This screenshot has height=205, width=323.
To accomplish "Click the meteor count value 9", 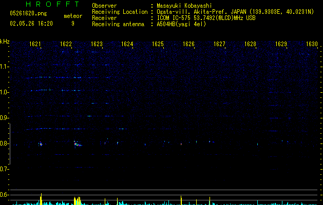I will [x=73, y=24].
